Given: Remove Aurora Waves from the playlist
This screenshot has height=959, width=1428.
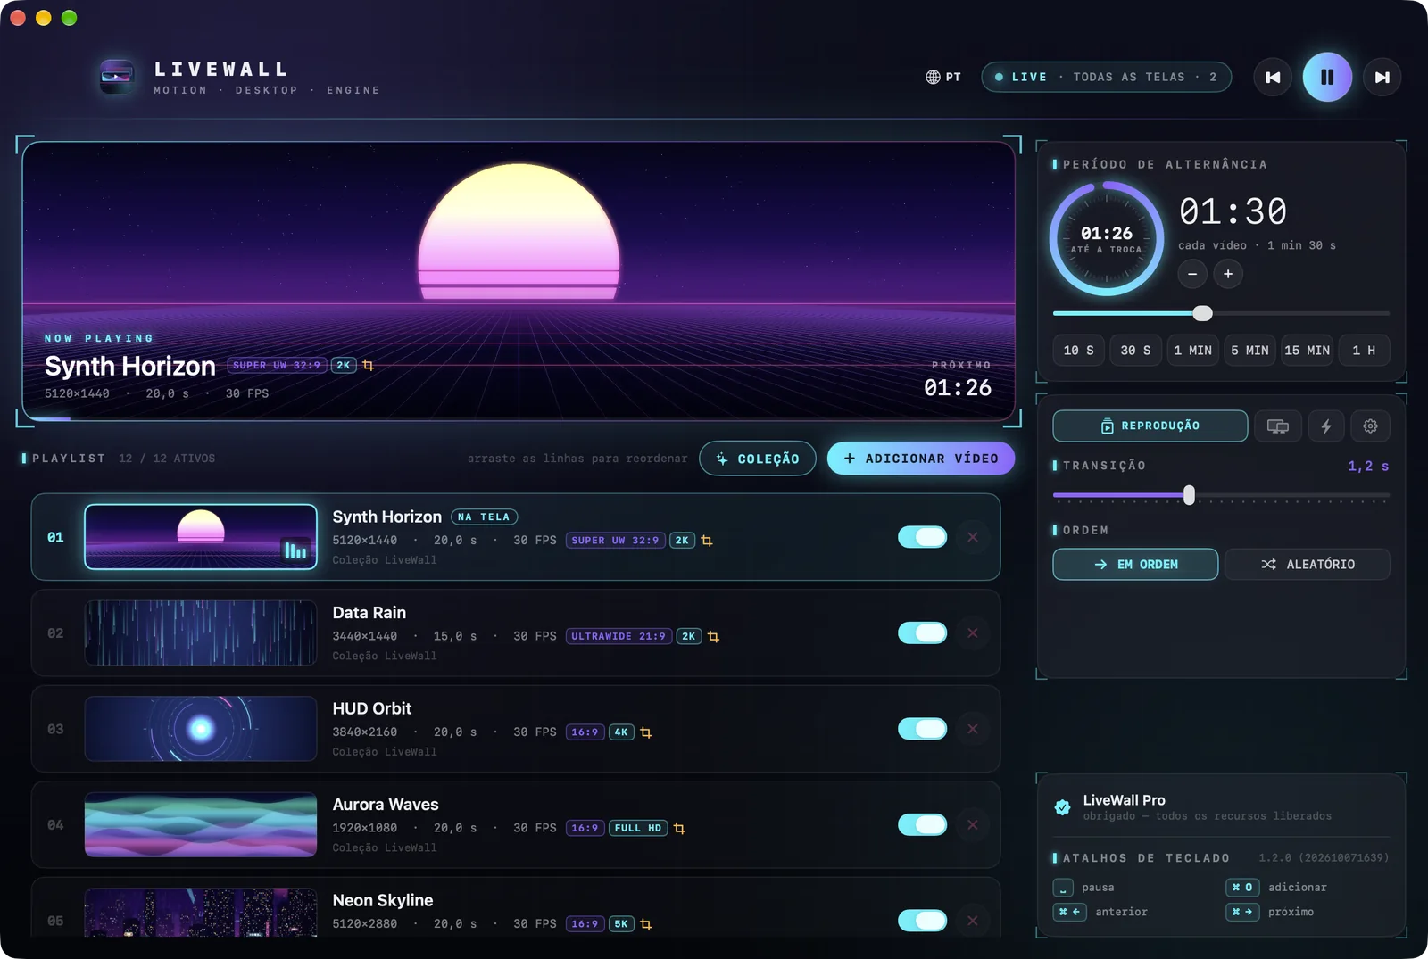Looking at the screenshot, I should 973,824.
